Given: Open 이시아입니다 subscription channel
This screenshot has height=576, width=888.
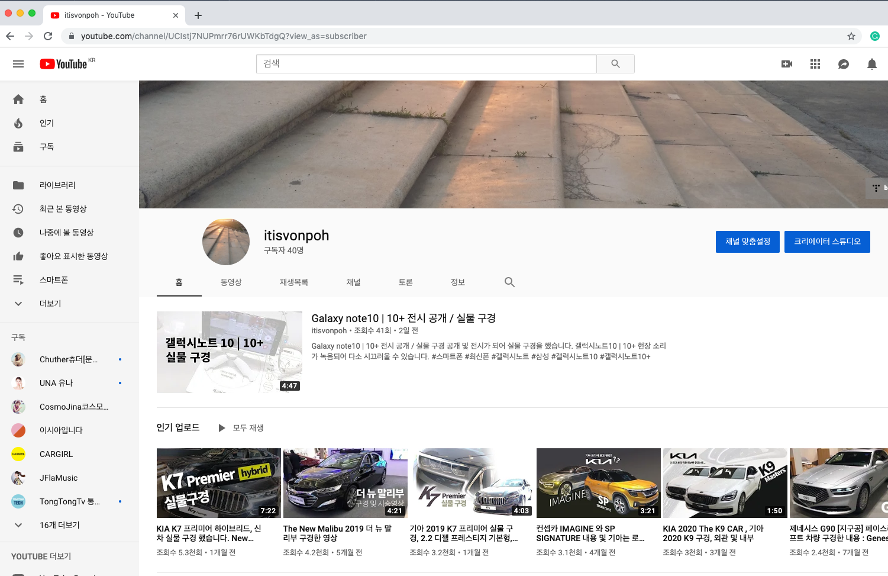Looking at the screenshot, I should 69,430.
